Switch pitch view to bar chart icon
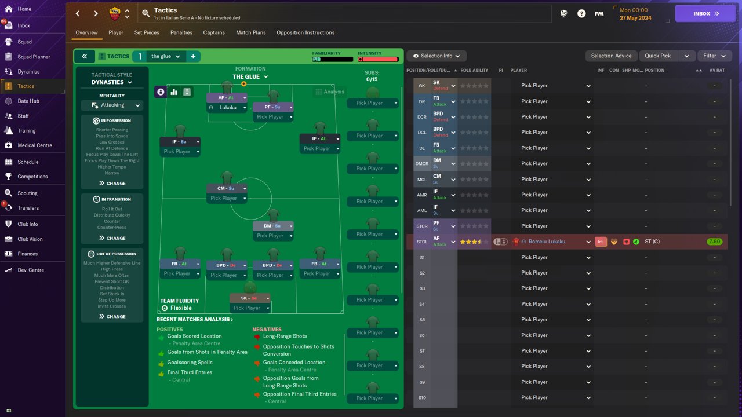The image size is (742, 417). (x=174, y=92)
